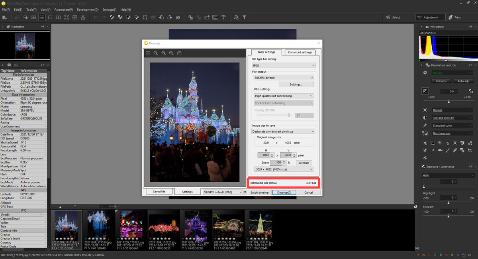Click the funnel filter toolbar icon
478x259 pixels.
244,18
